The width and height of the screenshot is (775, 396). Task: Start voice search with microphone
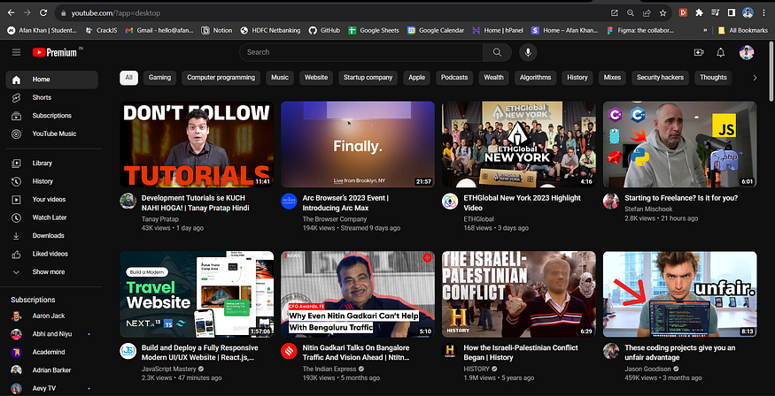click(x=528, y=52)
